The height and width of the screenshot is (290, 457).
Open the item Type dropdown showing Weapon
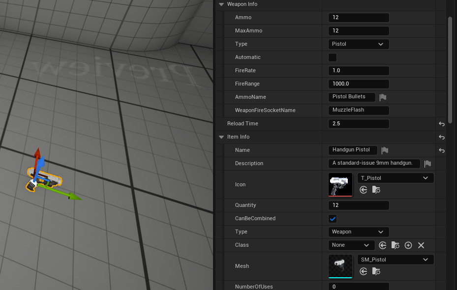[x=358, y=232]
